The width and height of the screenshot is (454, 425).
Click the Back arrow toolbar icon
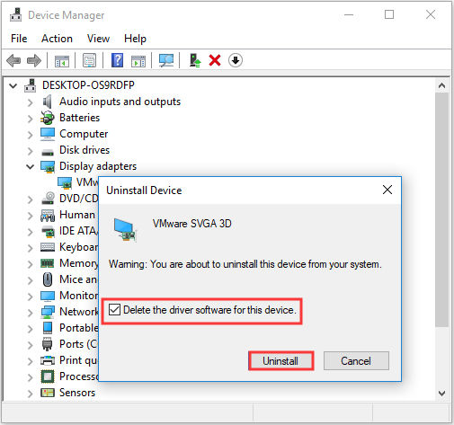point(13,60)
